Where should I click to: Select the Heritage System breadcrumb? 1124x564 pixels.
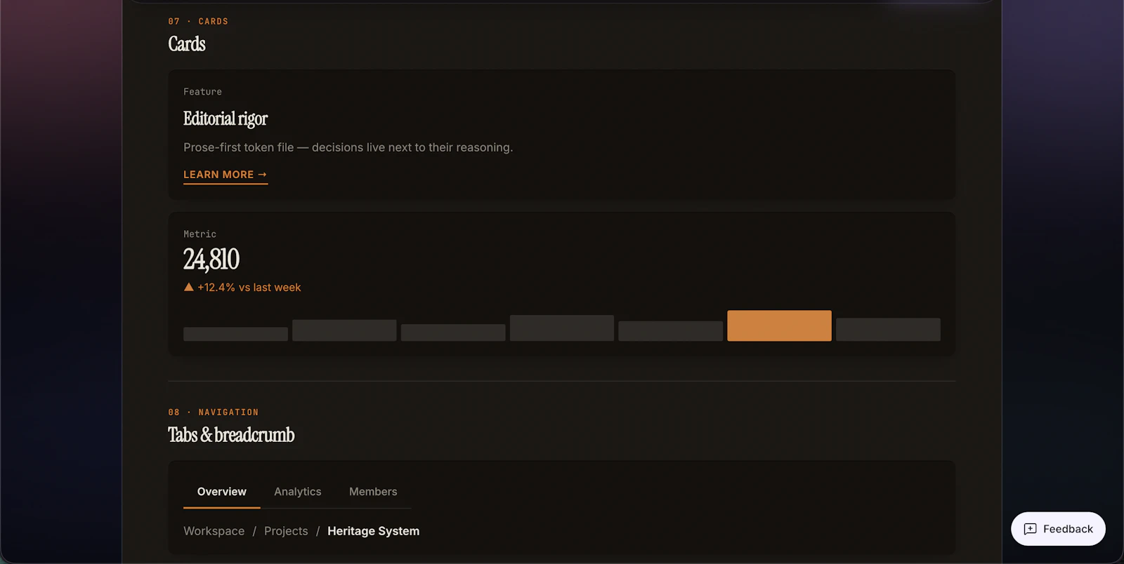374,531
